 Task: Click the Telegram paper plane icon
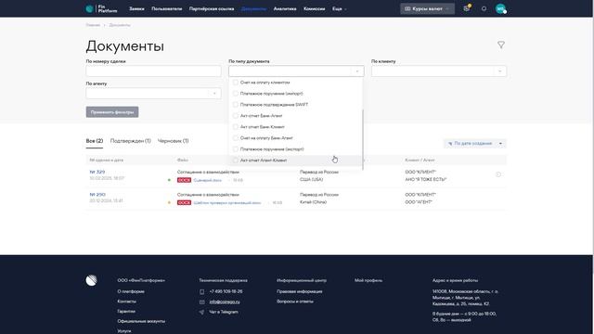pyautogui.click(x=201, y=312)
